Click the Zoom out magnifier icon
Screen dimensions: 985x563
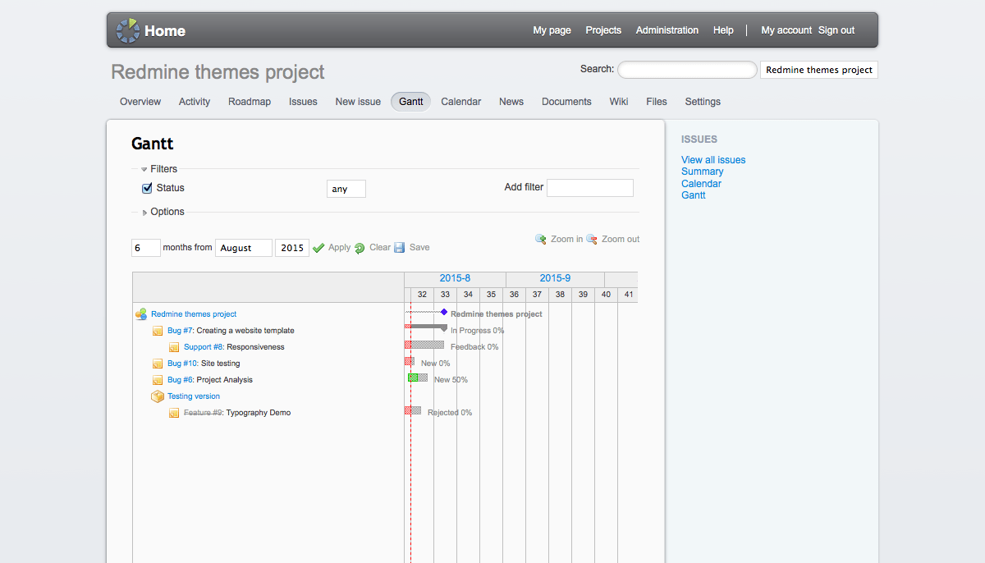[592, 239]
